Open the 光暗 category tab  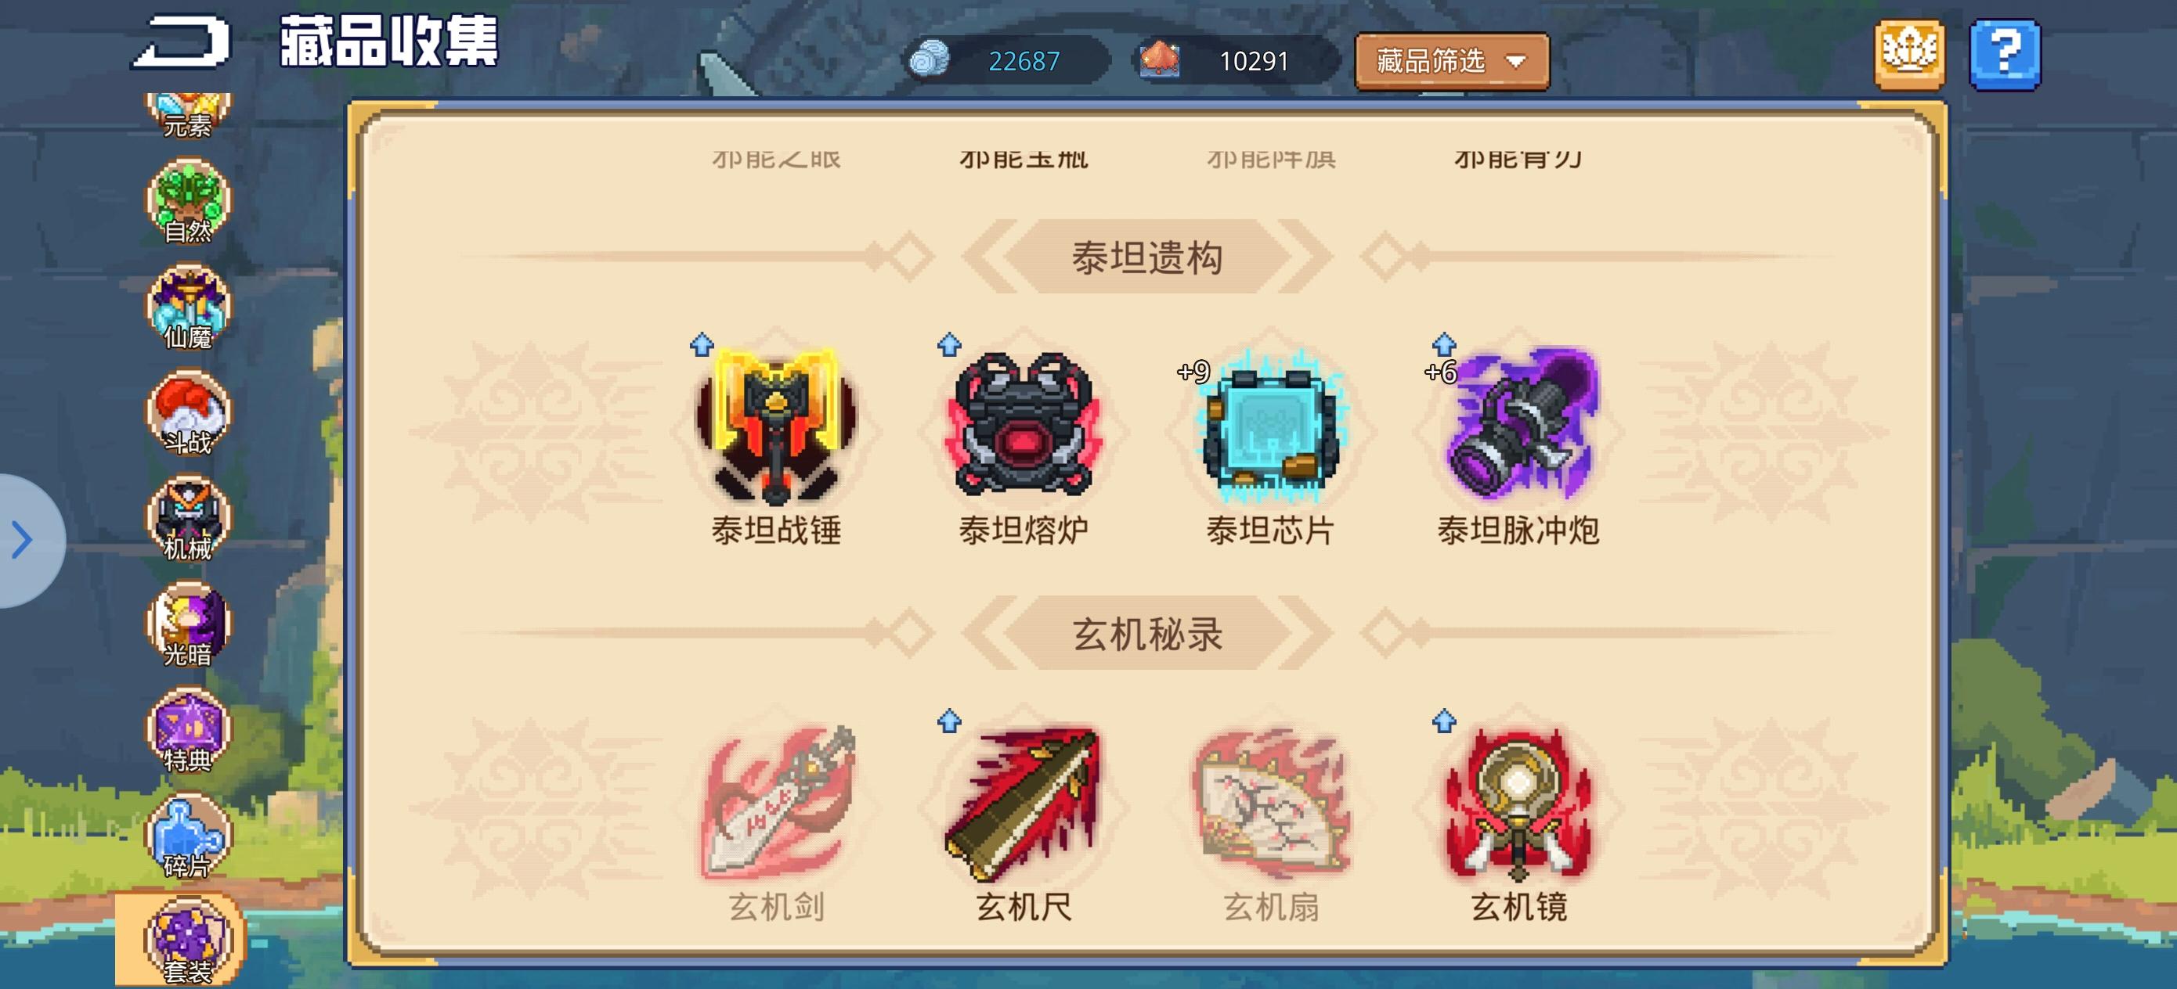pos(189,625)
